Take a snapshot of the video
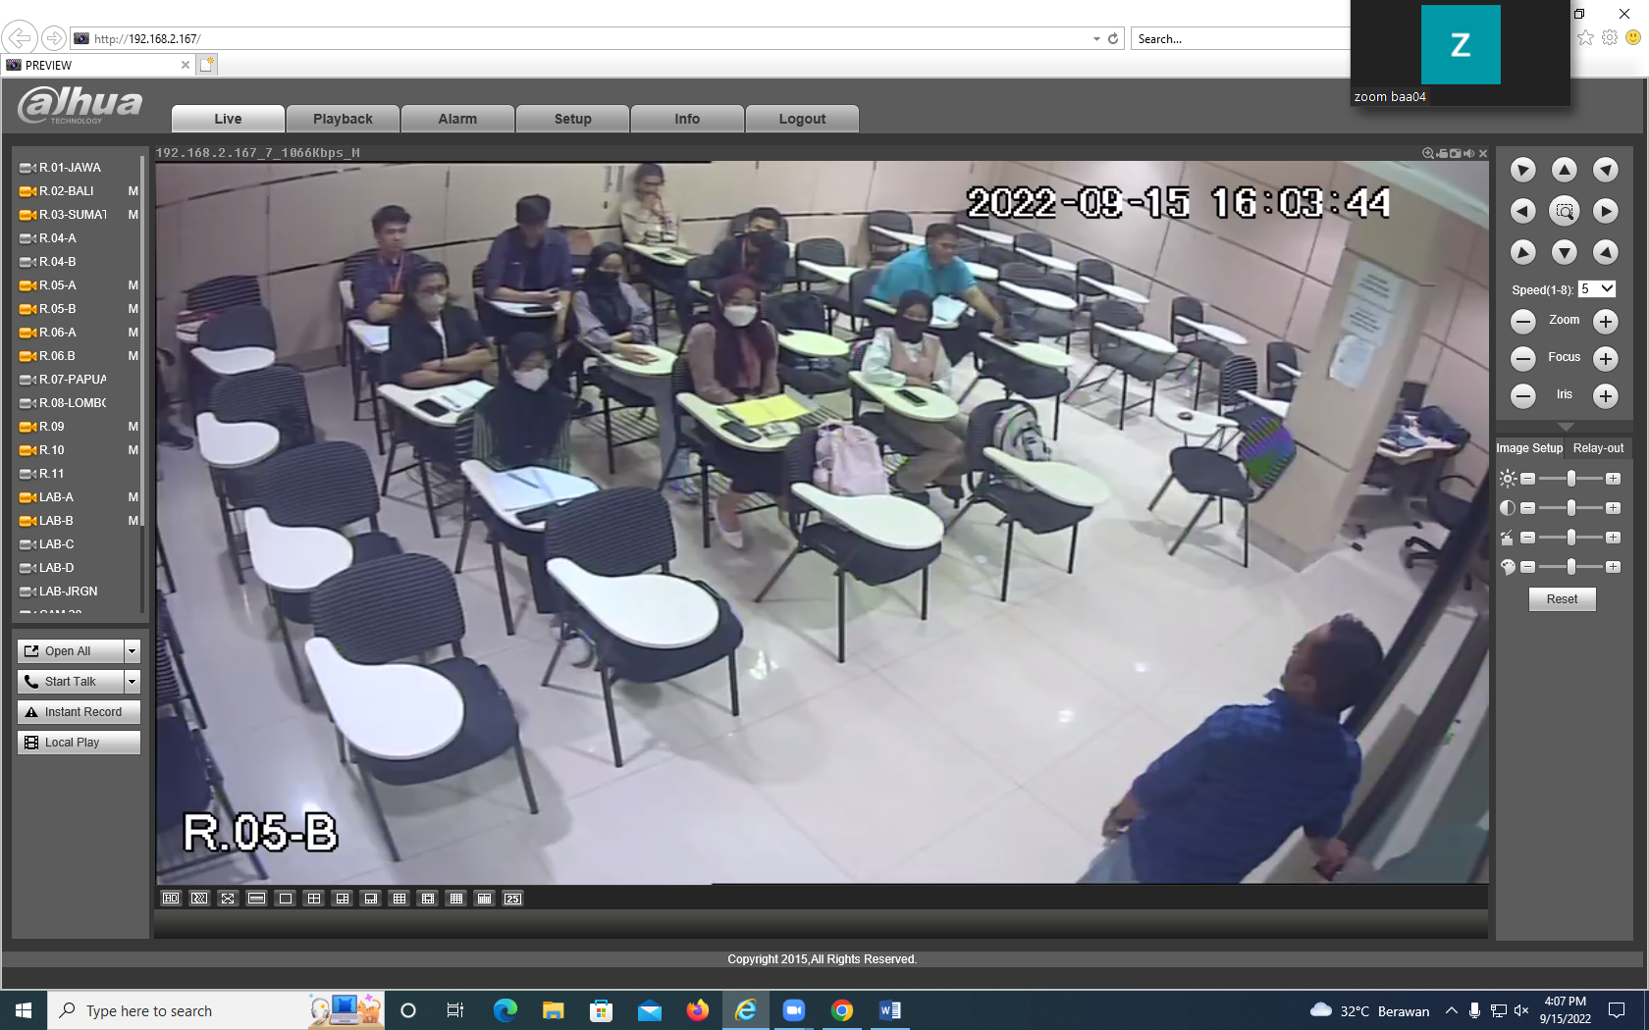The image size is (1649, 1030). click(x=1456, y=153)
